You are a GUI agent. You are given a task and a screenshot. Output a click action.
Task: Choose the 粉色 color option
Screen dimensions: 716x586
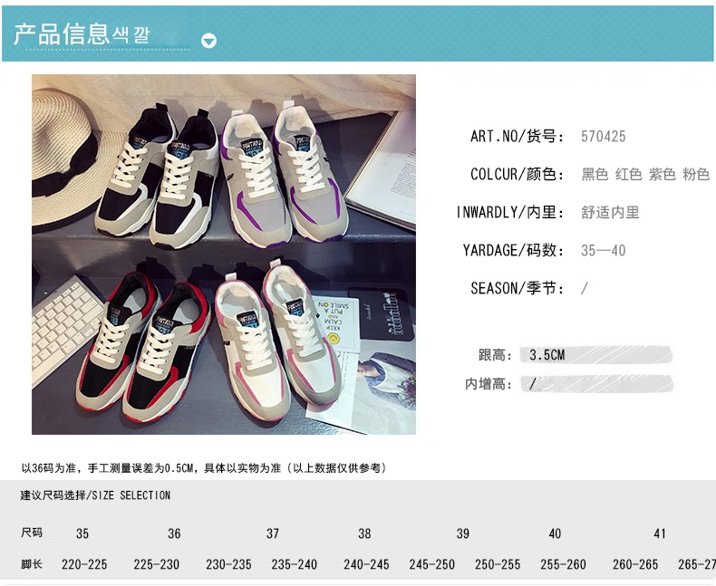click(x=696, y=174)
